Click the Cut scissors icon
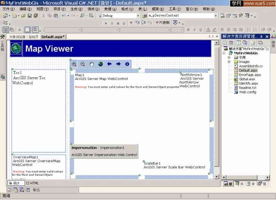This screenshot has height=200, width=276. click(44, 16)
